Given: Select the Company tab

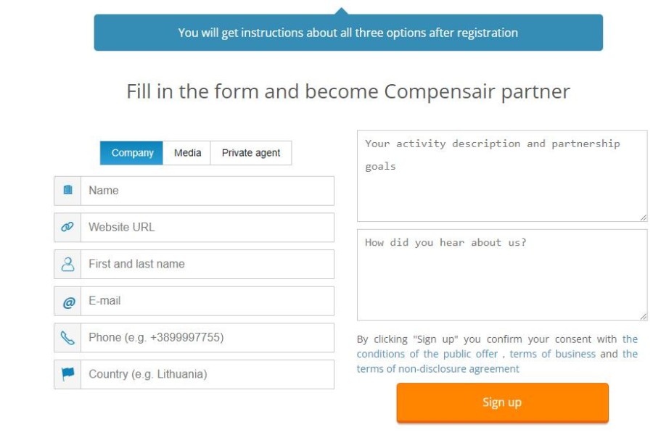Looking at the screenshot, I should [x=131, y=153].
